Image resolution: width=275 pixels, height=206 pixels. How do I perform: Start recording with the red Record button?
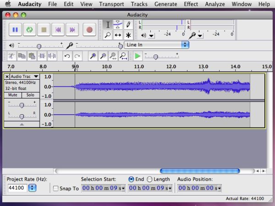pyautogui.click(x=89, y=29)
